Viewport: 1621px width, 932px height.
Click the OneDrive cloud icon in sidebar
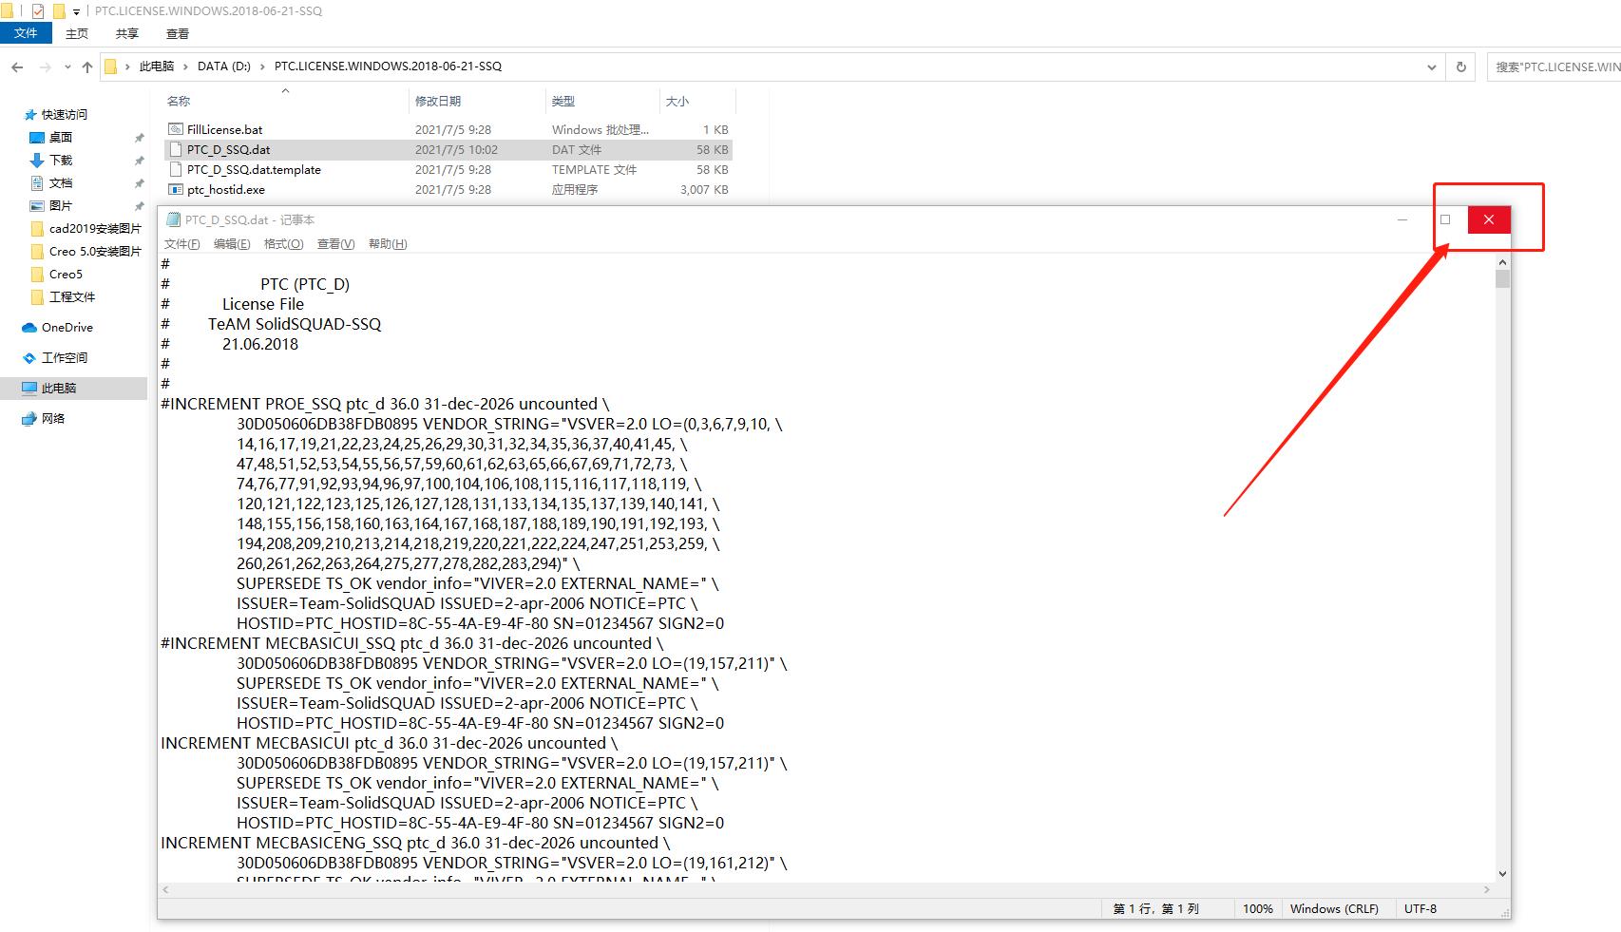(x=29, y=328)
